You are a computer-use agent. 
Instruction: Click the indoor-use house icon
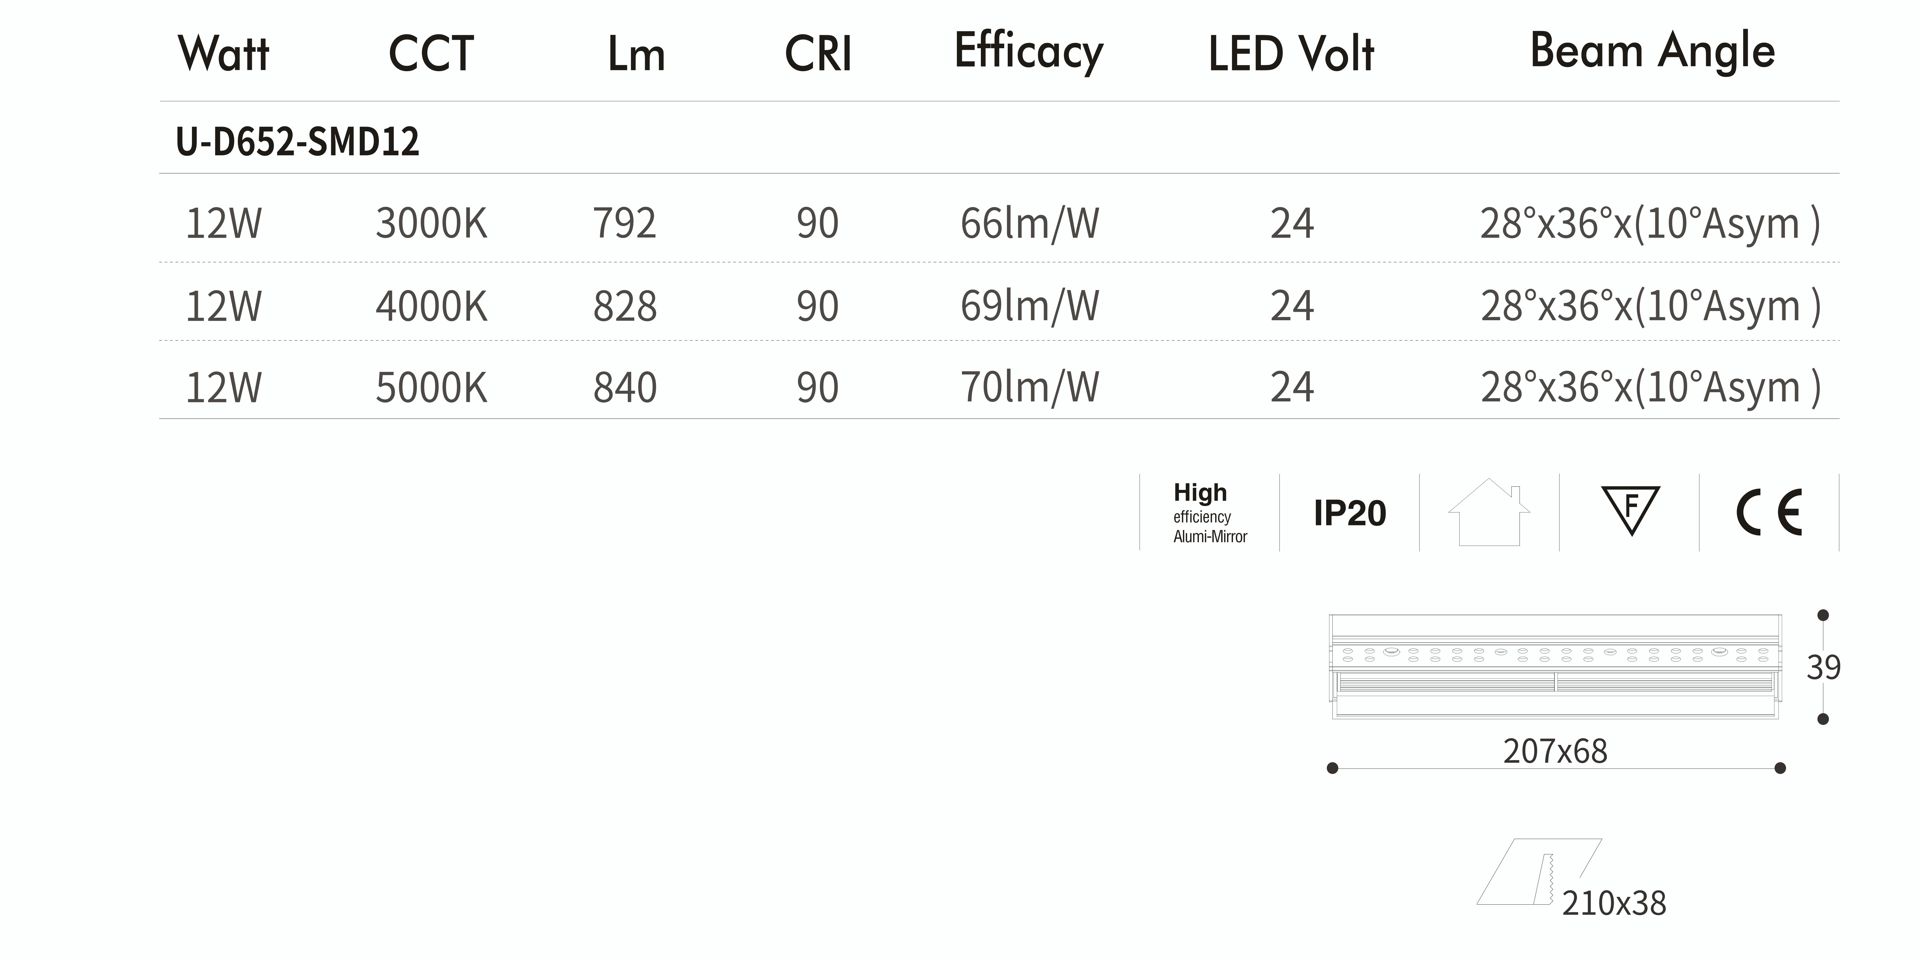tap(1489, 512)
